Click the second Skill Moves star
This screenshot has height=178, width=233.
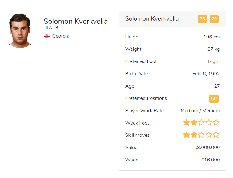[194, 135]
